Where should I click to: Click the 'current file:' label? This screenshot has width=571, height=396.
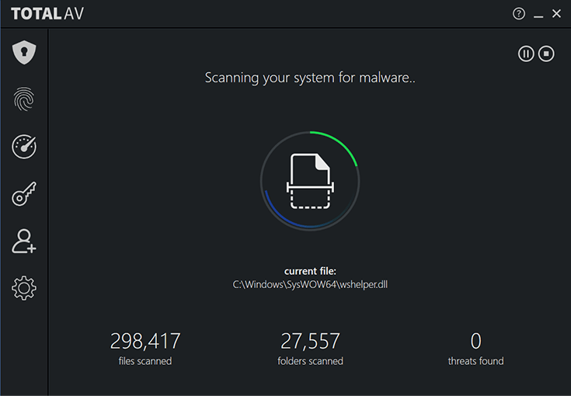(310, 271)
